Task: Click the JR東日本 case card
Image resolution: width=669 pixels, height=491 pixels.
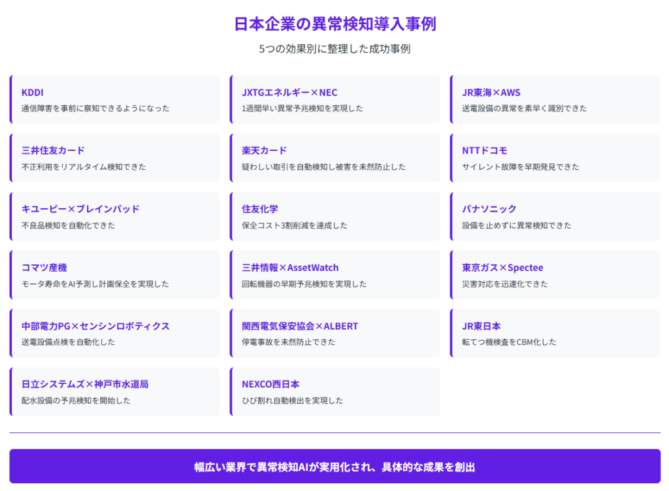Action: click(555, 334)
